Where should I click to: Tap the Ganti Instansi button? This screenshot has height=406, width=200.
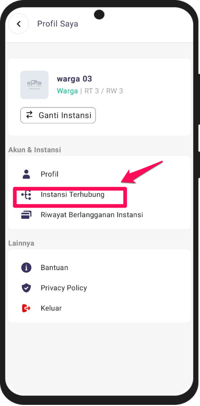58,115
